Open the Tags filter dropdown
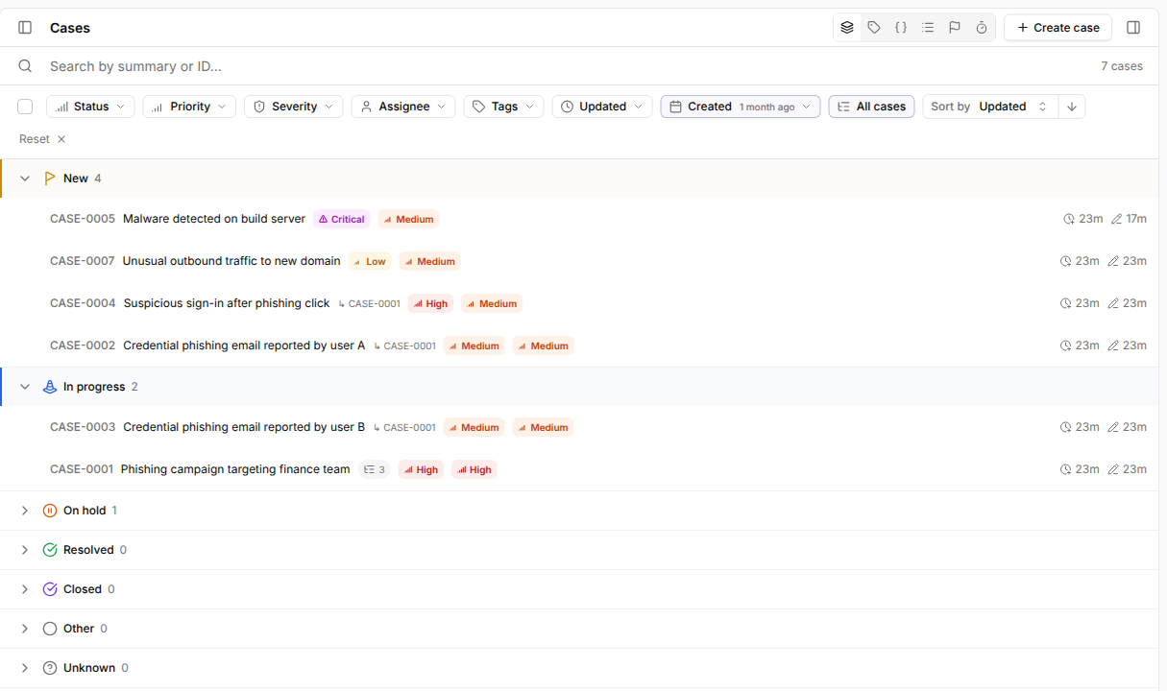The image size is (1167, 691). pyautogui.click(x=504, y=107)
